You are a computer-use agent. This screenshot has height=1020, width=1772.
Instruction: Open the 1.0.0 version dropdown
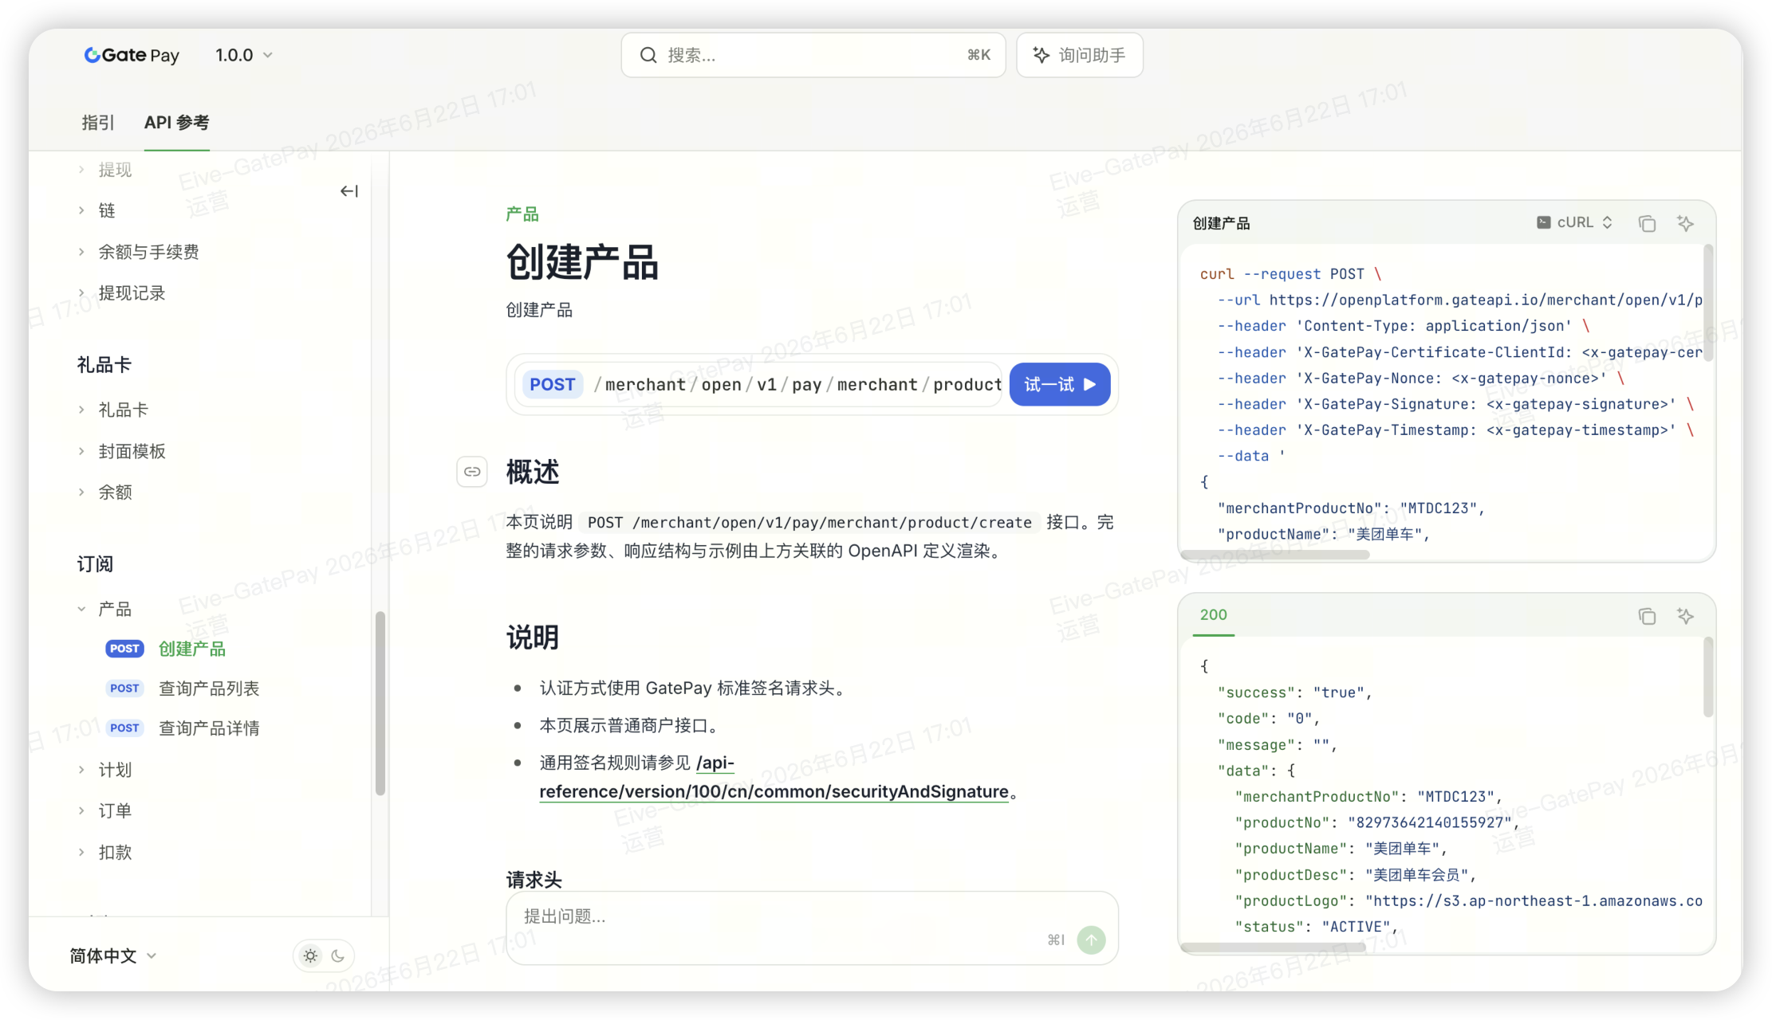tap(244, 55)
